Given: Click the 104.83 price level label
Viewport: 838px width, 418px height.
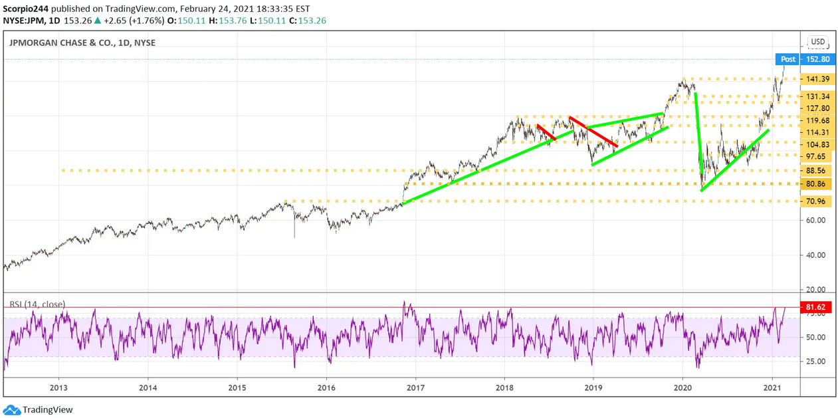Looking at the screenshot, I should [817, 145].
